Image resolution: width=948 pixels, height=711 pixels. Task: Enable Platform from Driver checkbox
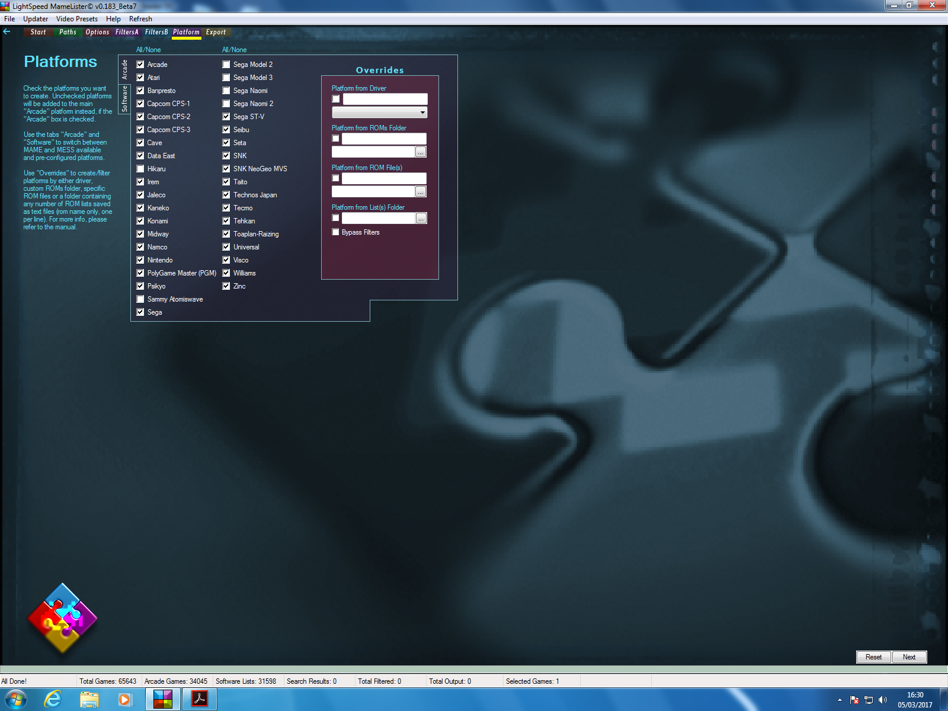point(336,99)
